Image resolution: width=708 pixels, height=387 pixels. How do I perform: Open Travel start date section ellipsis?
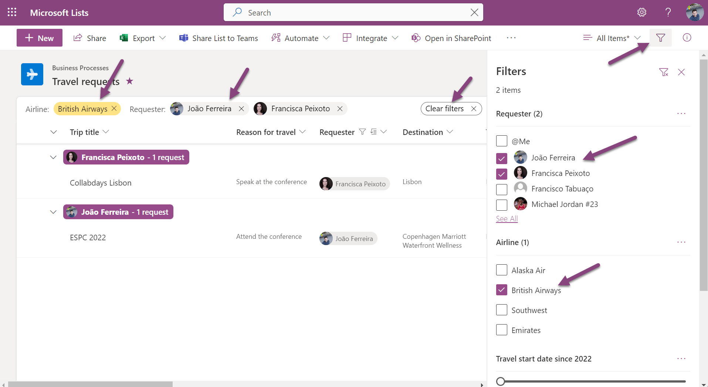(681, 359)
